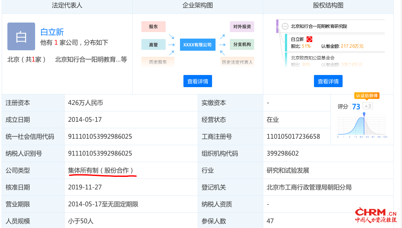The image size is (402, 228).
Task: Click the 参保人数 value 47
Action: 270,221
